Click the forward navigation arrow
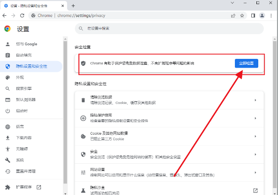 (13, 16)
